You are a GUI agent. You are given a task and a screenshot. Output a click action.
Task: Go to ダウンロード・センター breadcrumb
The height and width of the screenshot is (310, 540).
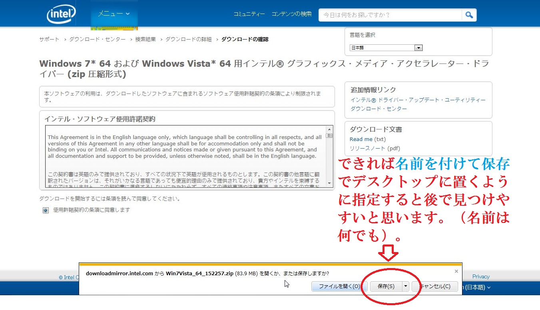[x=98, y=39]
